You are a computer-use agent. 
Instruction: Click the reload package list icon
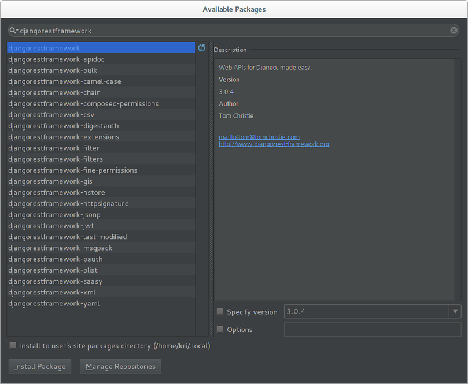point(202,48)
